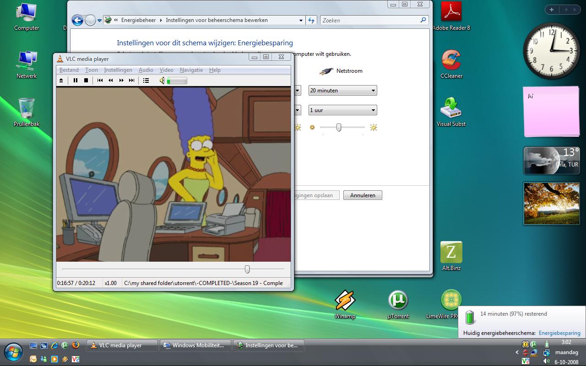Click the refresh button beside address bar
This screenshot has height=366, width=586.
pyautogui.click(x=311, y=20)
